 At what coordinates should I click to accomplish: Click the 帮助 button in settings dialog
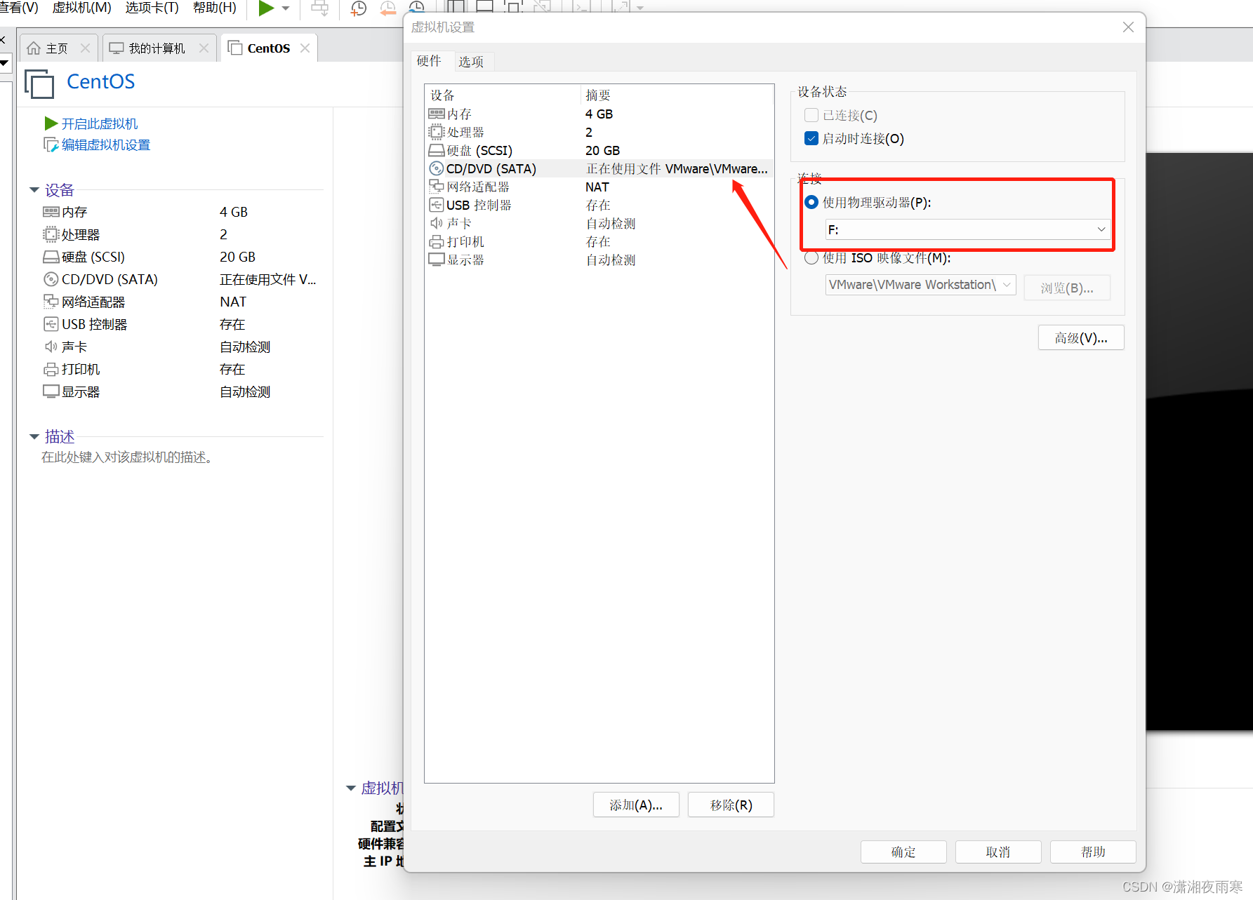(x=1093, y=852)
